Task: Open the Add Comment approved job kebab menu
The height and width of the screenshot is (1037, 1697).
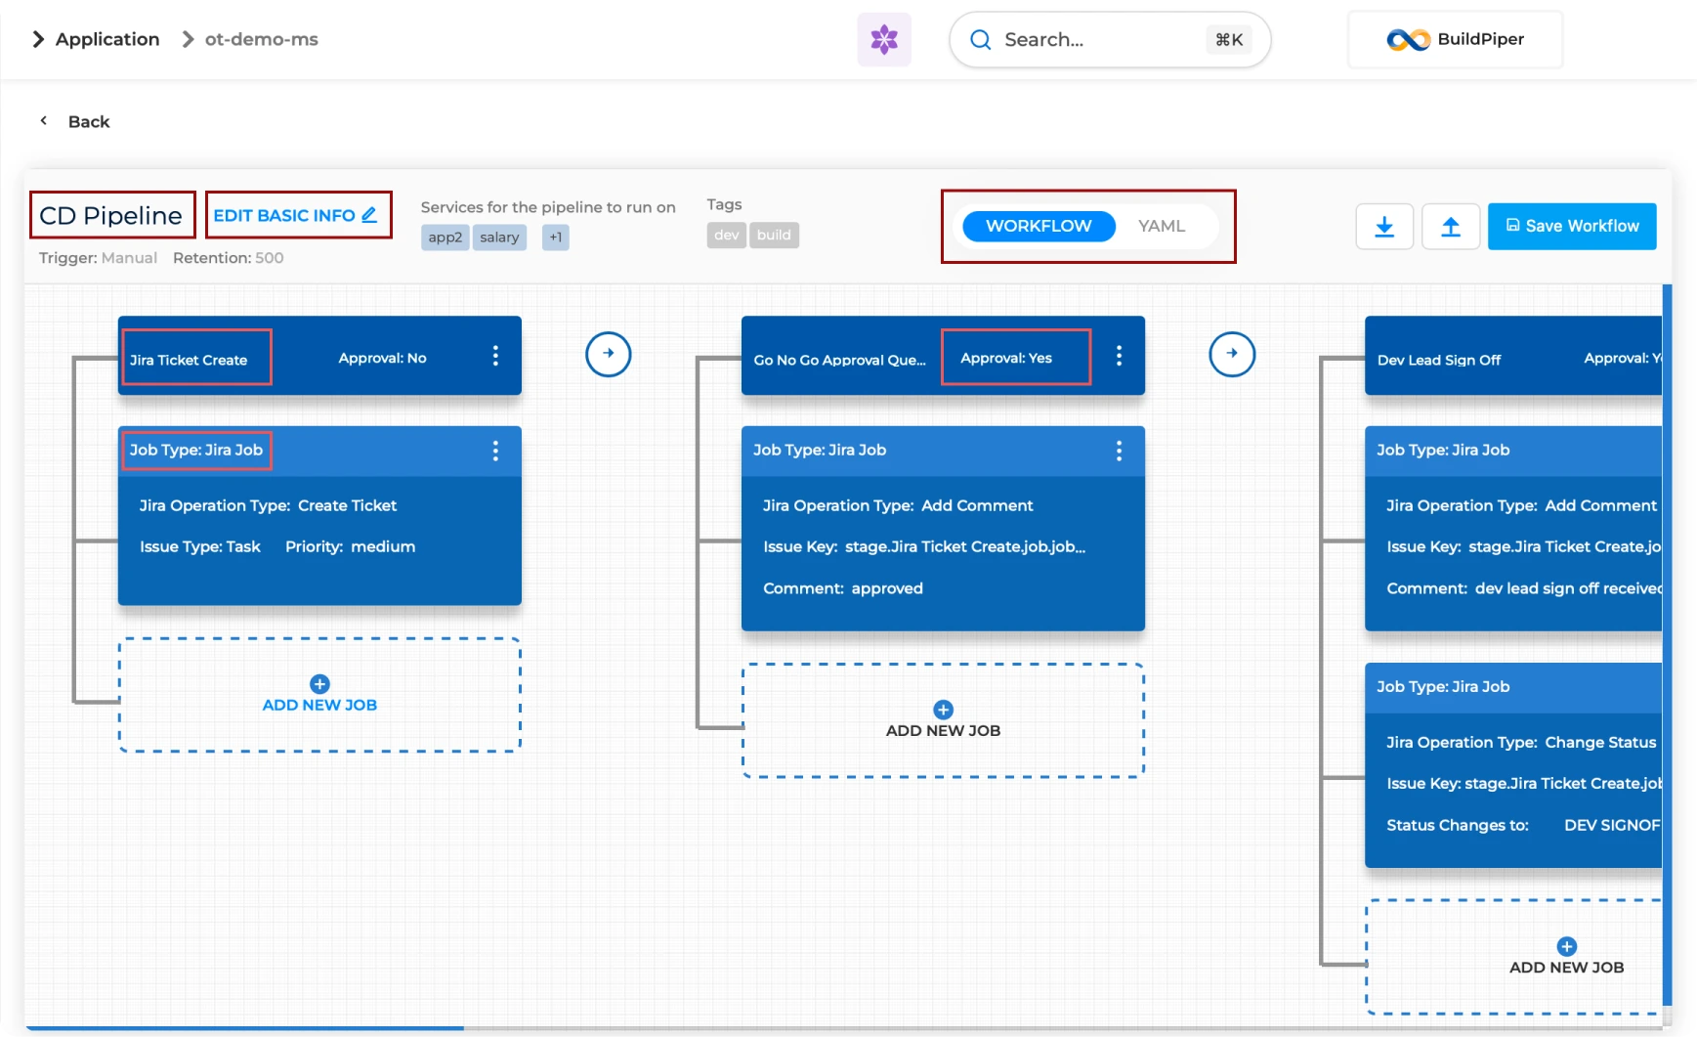Action: point(1119,451)
